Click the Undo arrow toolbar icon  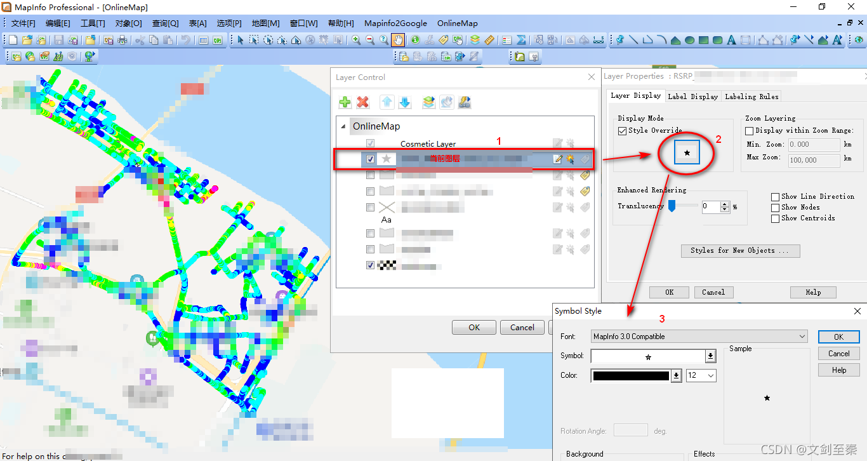(x=185, y=40)
